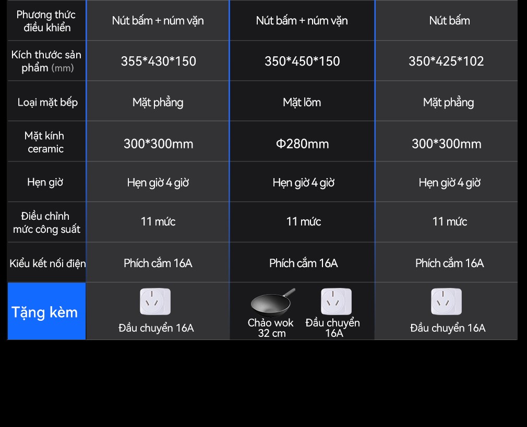527x427 pixels.
Task: Click "Nút bấm + núm vặn" in the 350*450*150 column
Action: coord(302,21)
